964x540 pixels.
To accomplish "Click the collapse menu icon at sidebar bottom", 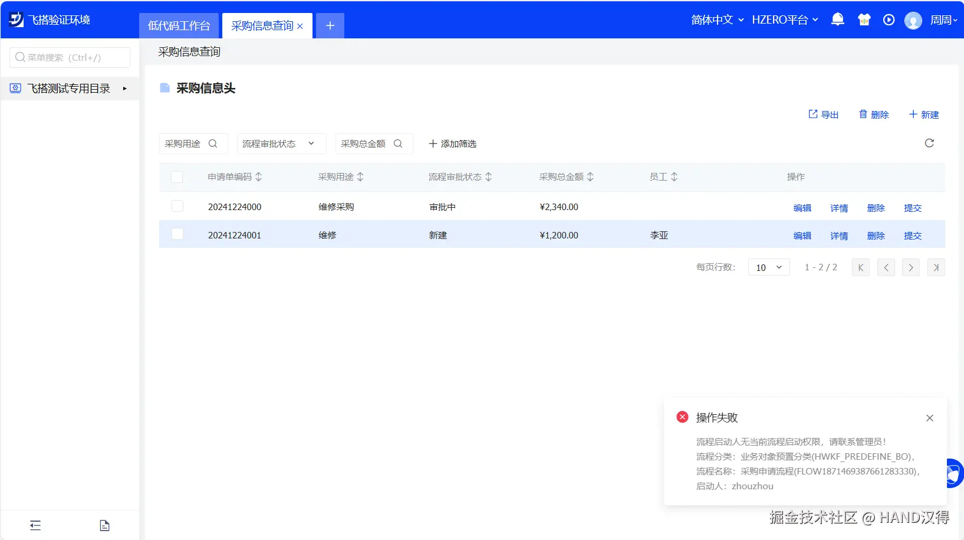I will (x=35, y=525).
